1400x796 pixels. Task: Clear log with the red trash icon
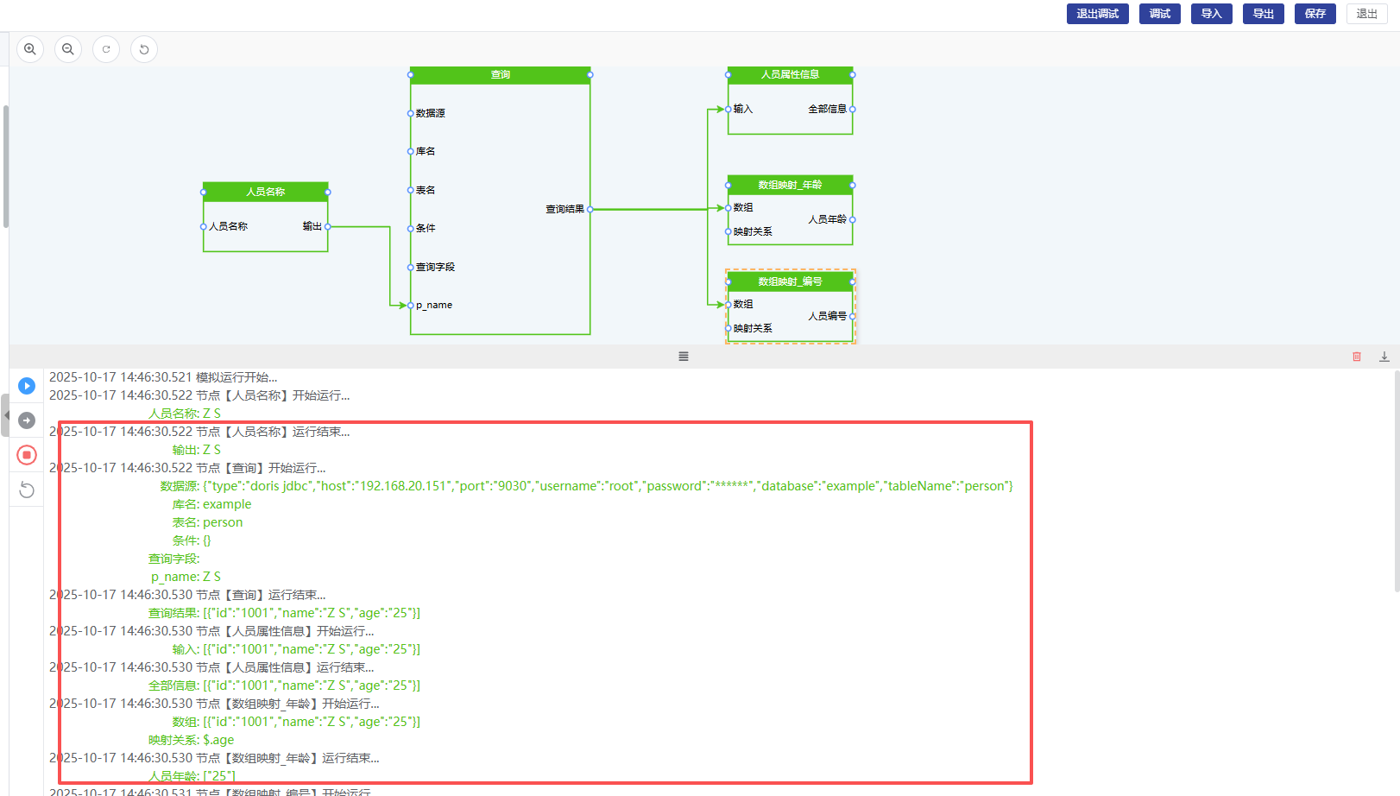pos(1357,357)
